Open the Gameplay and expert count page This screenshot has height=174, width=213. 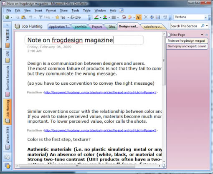tap(187, 46)
